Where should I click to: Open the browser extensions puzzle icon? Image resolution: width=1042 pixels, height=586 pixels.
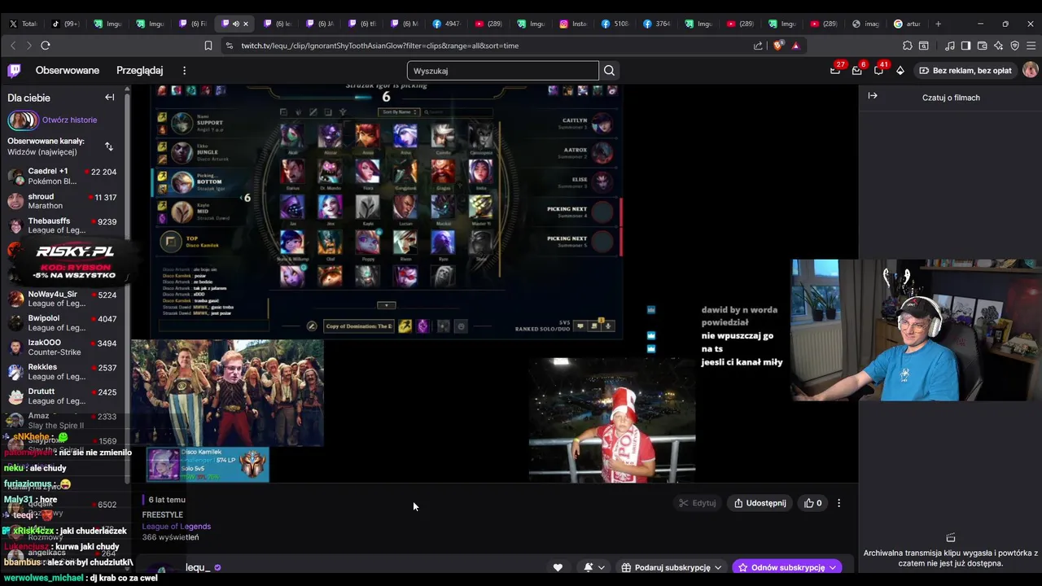908,46
